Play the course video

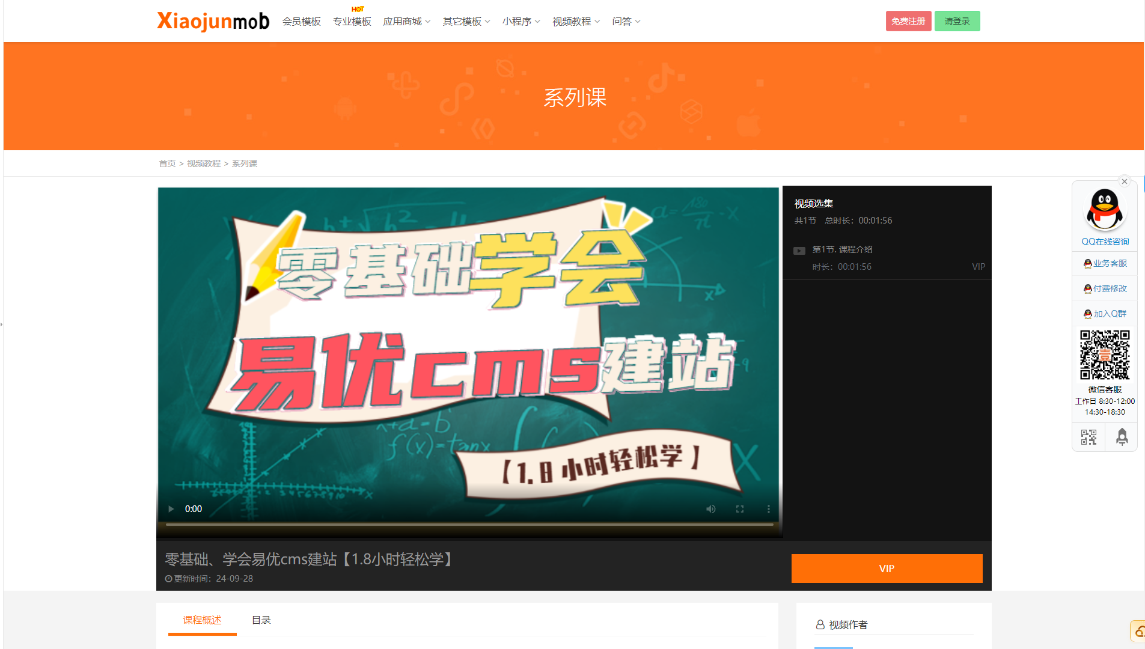pos(171,509)
